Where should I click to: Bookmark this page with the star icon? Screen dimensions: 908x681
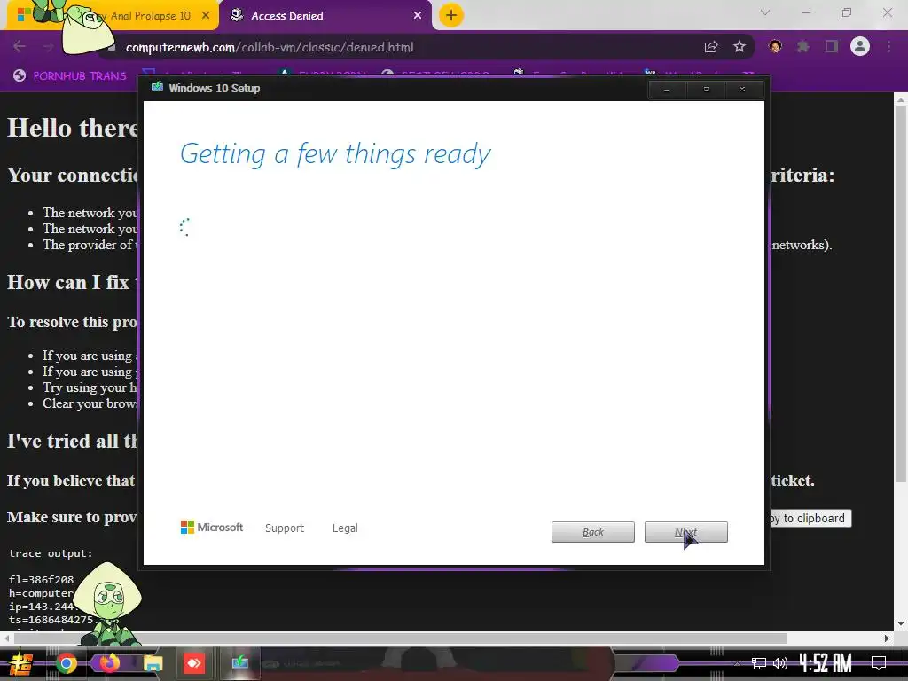(740, 46)
